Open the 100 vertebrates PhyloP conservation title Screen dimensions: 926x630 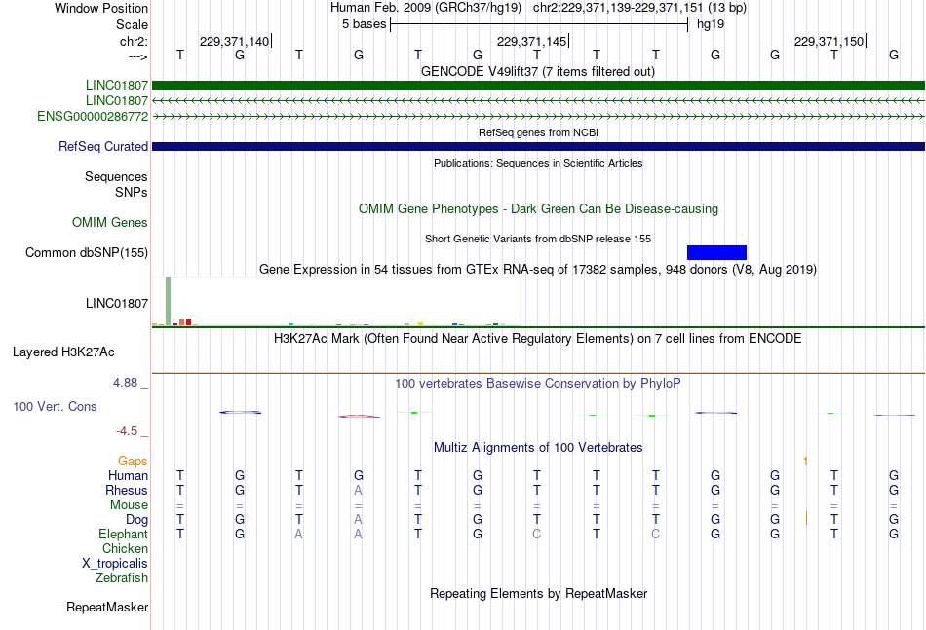coord(538,384)
